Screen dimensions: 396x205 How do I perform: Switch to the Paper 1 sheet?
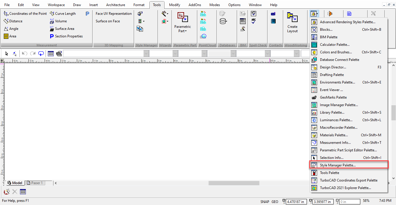tap(35, 183)
